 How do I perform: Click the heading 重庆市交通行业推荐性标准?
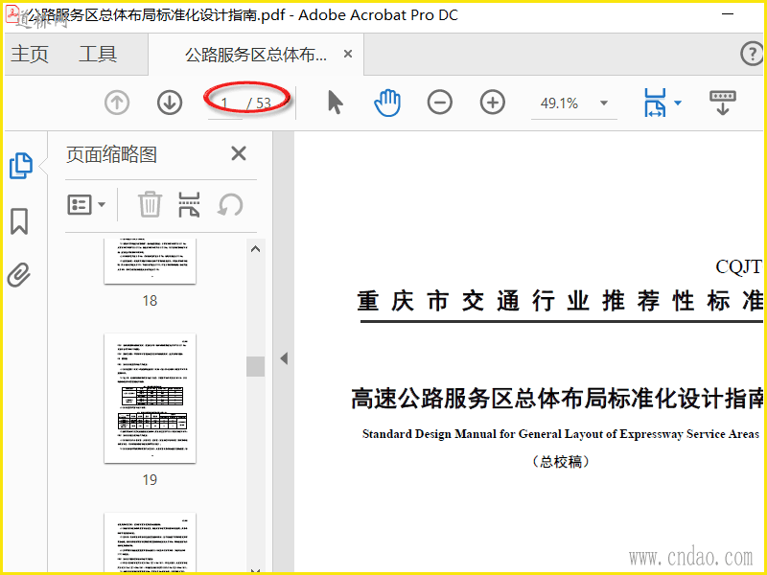click(x=560, y=301)
